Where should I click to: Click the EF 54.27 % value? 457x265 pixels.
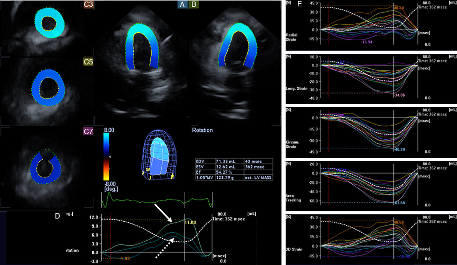pyautogui.click(x=224, y=172)
